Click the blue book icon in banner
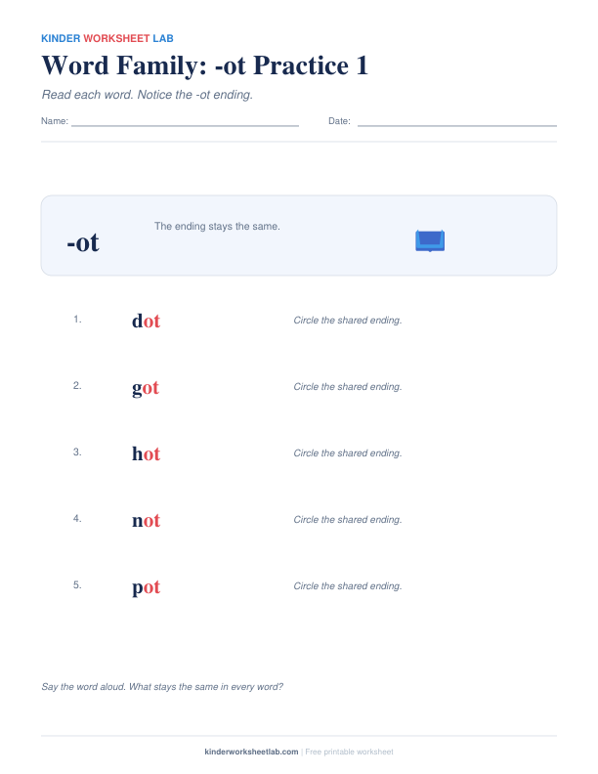 430,240
